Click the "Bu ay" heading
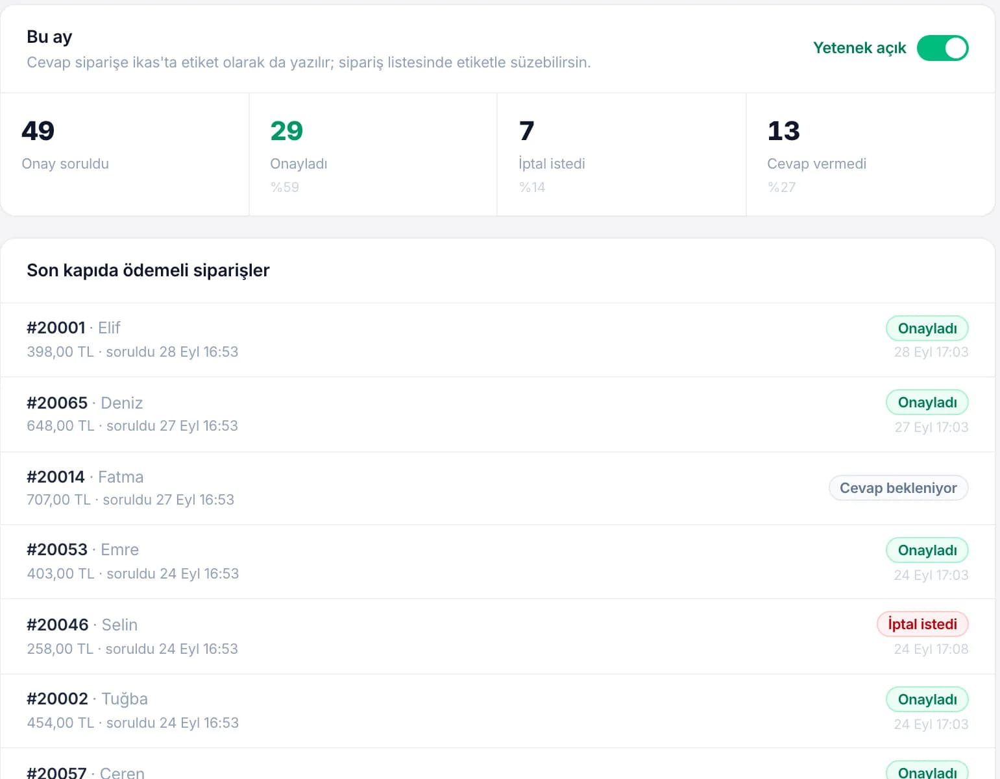1000x779 pixels. coord(49,37)
